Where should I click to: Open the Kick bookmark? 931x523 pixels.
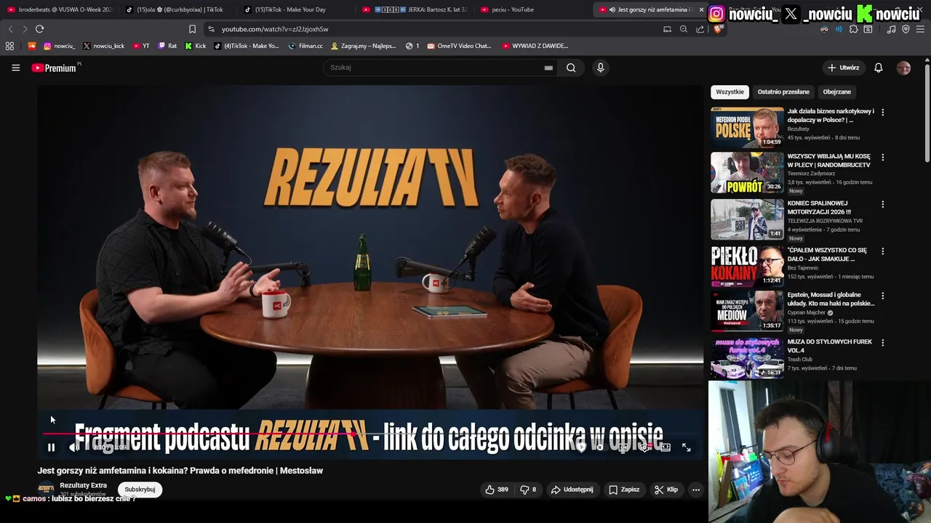196,46
